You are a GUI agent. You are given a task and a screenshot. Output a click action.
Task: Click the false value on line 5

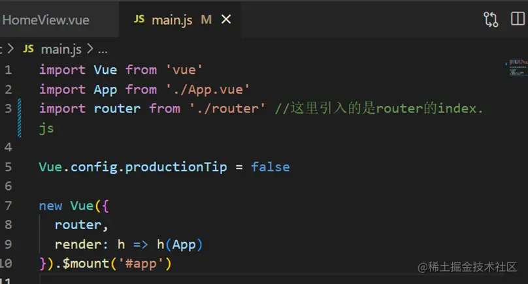271,167
